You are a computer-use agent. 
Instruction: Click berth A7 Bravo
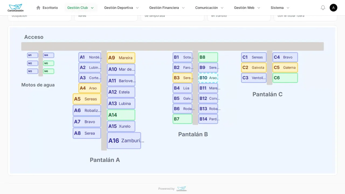pyautogui.click(x=87, y=122)
